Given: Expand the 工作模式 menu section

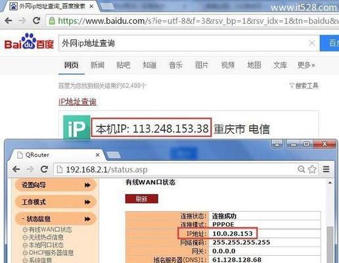Looking at the screenshot, I should click(56, 202).
